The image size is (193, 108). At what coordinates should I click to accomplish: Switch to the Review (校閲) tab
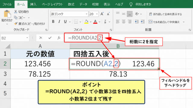click(x=95, y=4)
